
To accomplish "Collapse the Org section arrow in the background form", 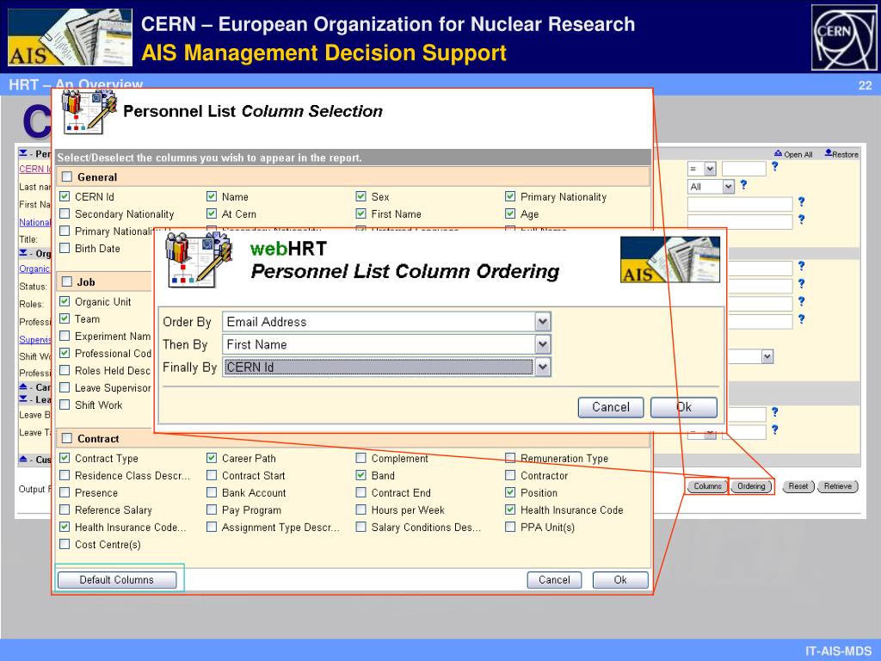I will coord(23,253).
